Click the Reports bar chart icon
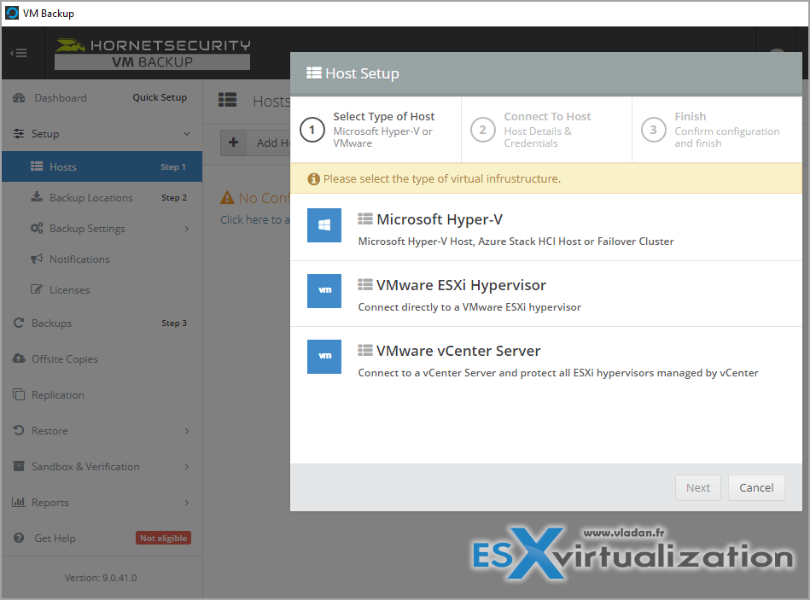The image size is (810, 600). click(19, 502)
